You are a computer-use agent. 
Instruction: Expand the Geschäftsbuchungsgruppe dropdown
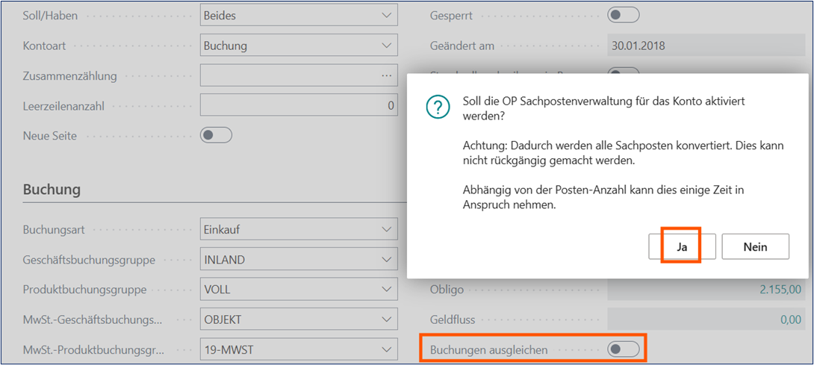pos(386,260)
